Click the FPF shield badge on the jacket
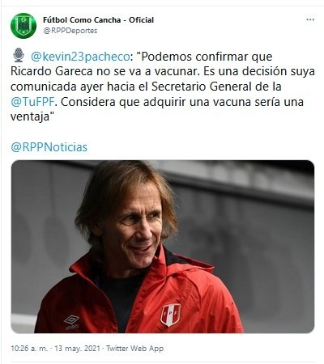 point(170,315)
